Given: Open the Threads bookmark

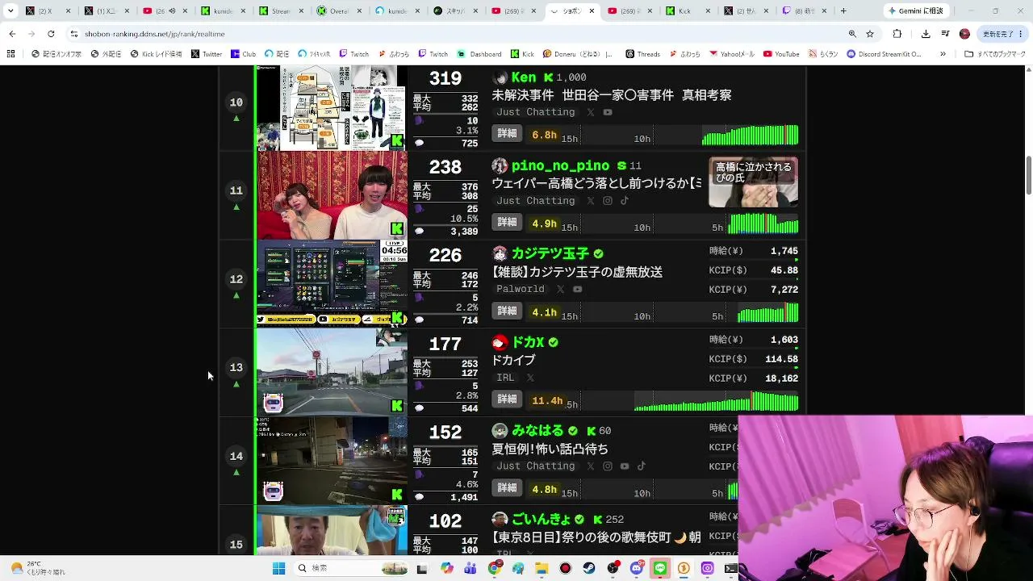Looking at the screenshot, I should [x=642, y=54].
